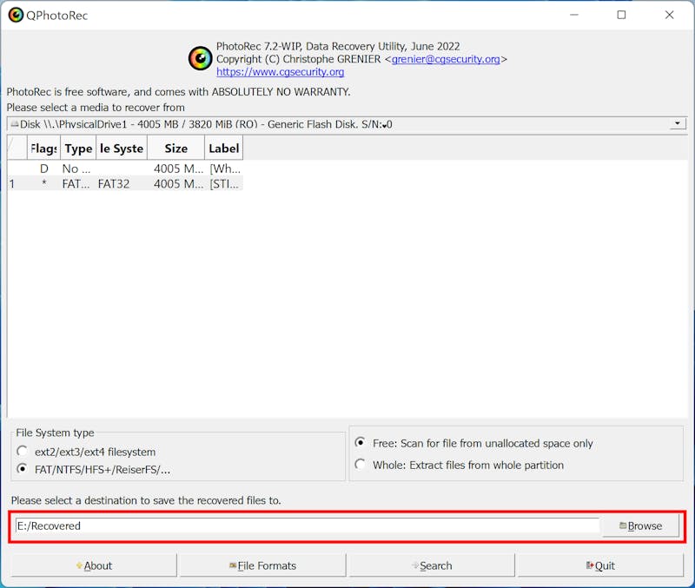The image size is (695, 588).
Task: Click the Size column header
Action: [176, 149]
